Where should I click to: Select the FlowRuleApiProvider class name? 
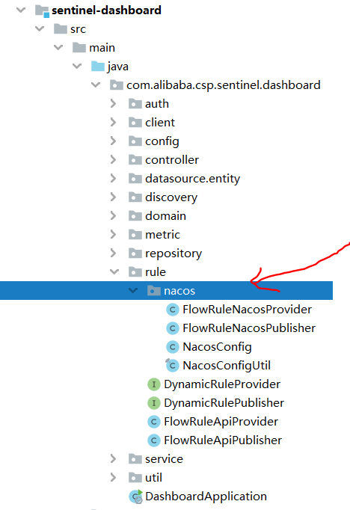click(221, 422)
